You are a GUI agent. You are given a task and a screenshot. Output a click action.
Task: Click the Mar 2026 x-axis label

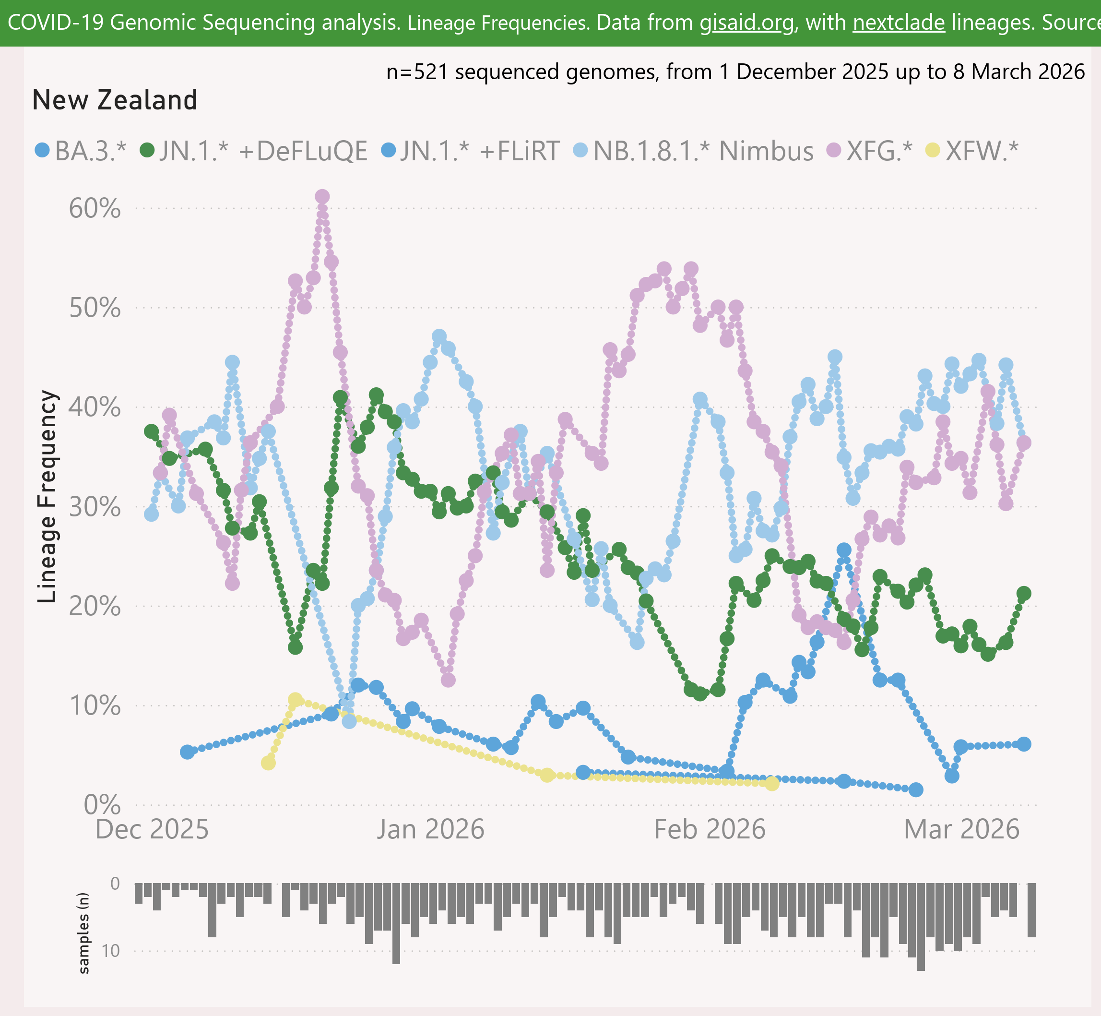[962, 829]
